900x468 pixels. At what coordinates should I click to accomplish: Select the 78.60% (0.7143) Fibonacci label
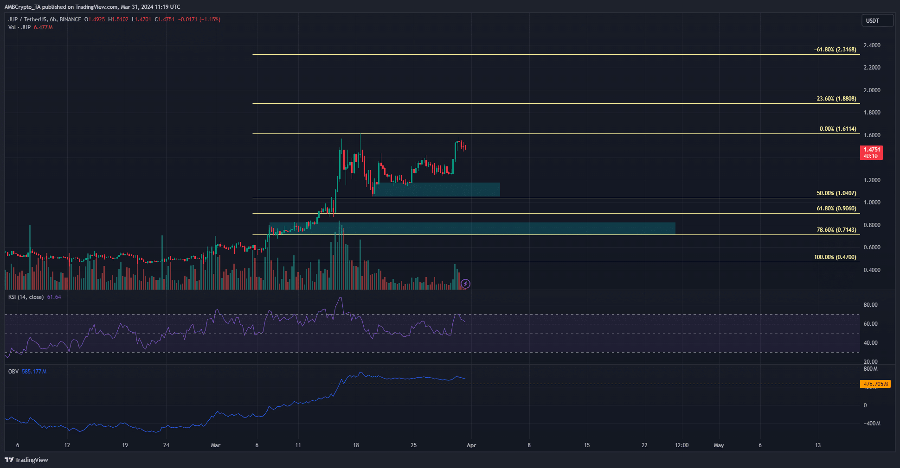836,230
